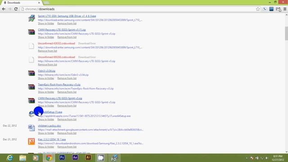Click the blank file icon for Unconfirmed 438302.crdownload
The width and height of the screenshot is (288, 162).
tap(31, 46)
